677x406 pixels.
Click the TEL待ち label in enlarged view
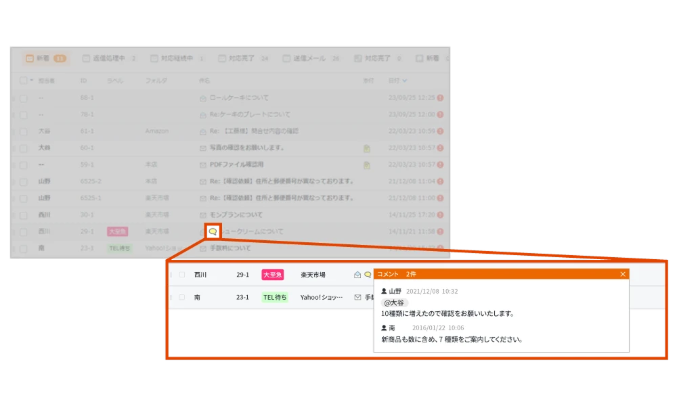(275, 297)
